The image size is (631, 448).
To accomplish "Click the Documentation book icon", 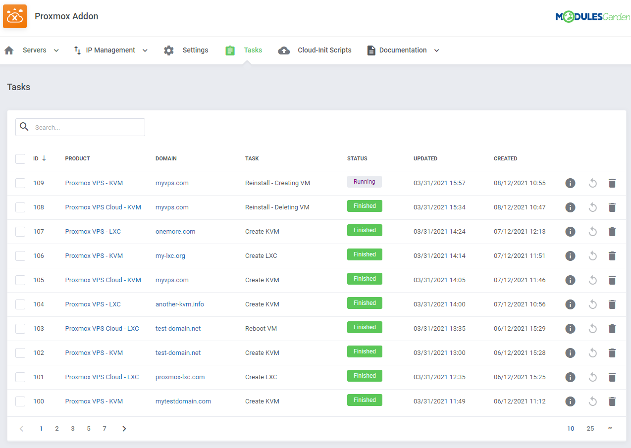I will (x=370, y=50).
